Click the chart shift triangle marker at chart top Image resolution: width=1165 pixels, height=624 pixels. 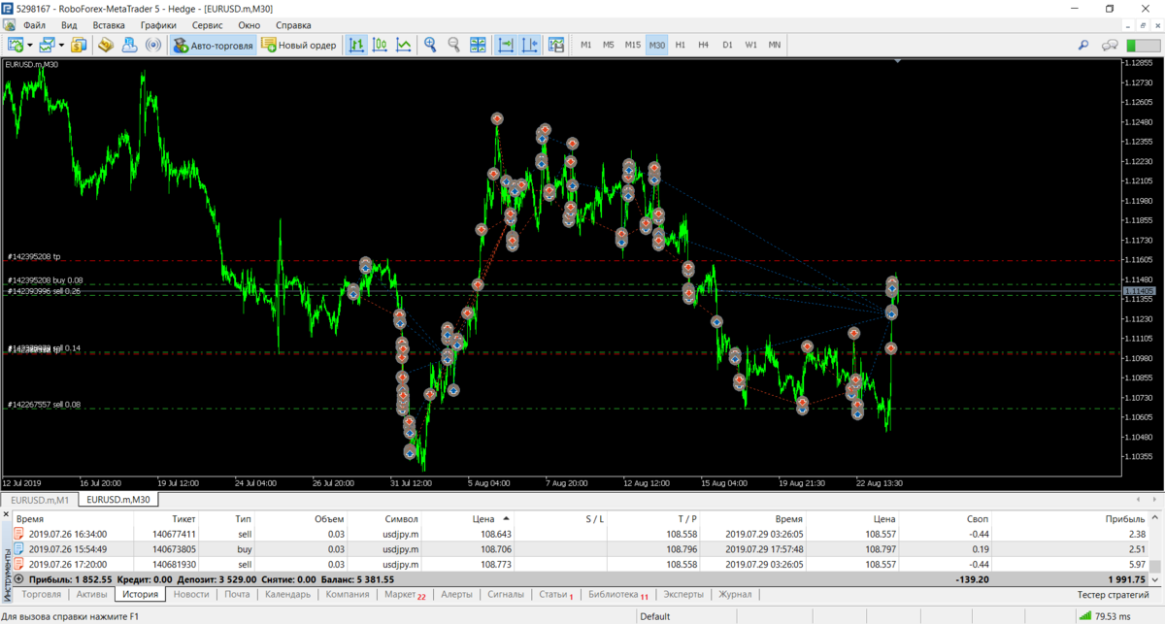click(898, 62)
